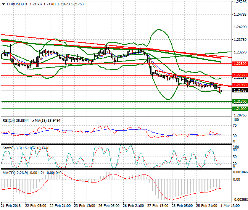Select the 1.21300 green support level label
The height and width of the screenshot is (210, 248).
pos(240,102)
